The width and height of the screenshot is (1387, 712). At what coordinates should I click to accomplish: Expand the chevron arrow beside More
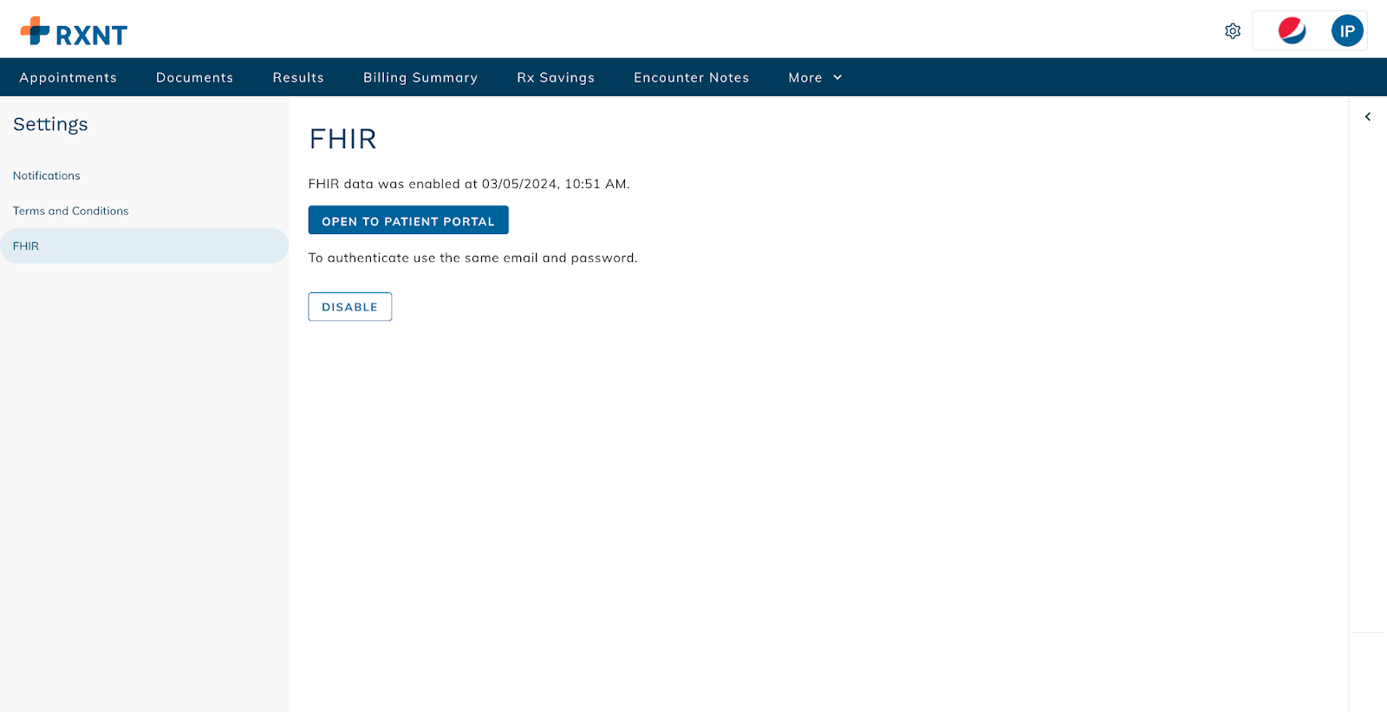[837, 78]
